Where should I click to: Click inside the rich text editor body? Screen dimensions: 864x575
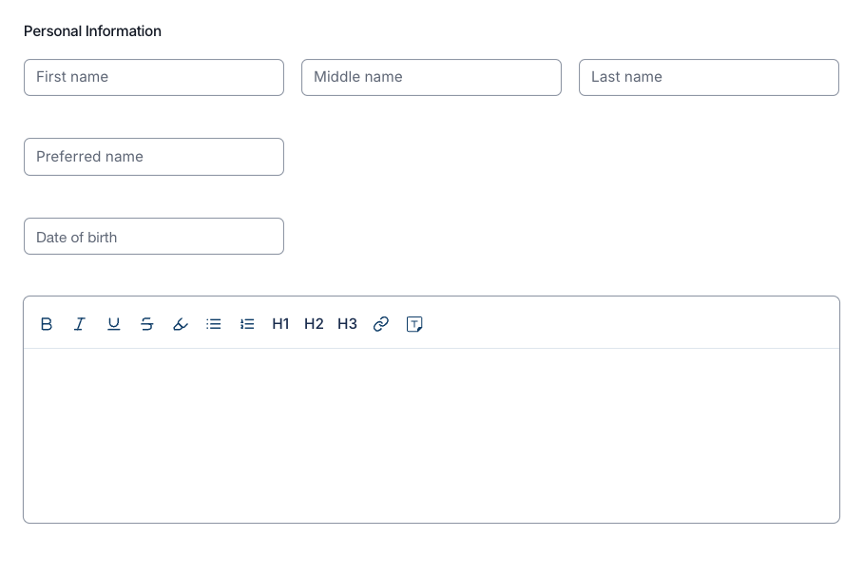tap(432, 434)
